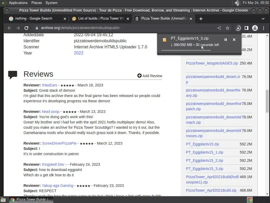Switch to List of builds wiki tab
Image resolution: width=270 pixels, height=203 pixels.
click(100, 19)
